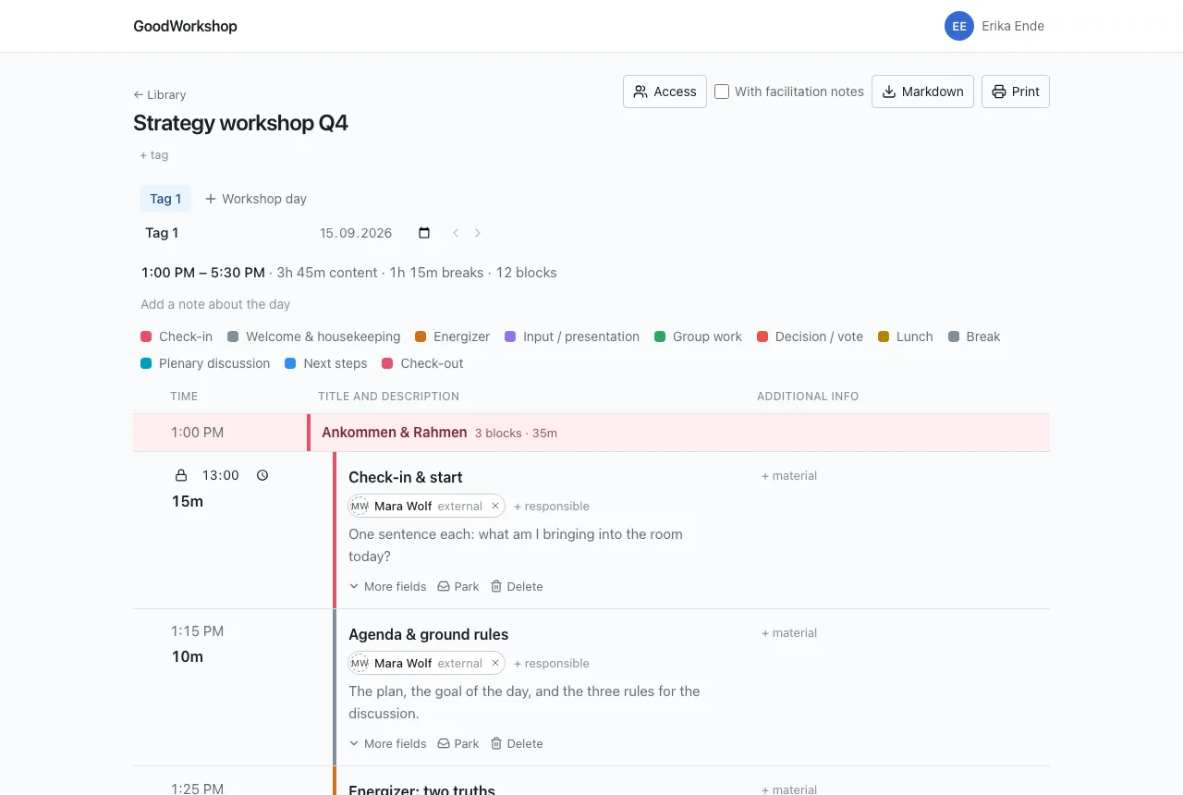Click the Check-in color swatch
The width and height of the screenshot is (1183, 795).
point(146,336)
